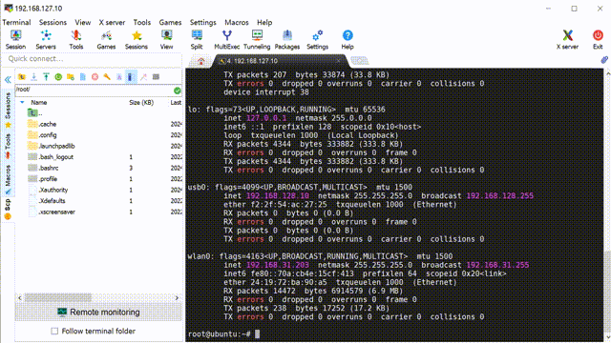Screen dimensions: 611x343
Task: Open the Games toolbar button
Action: coord(106,40)
